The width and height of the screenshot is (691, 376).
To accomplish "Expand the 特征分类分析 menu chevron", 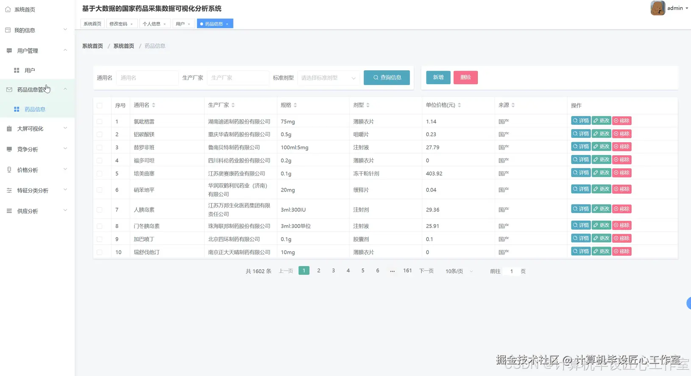I will tap(65, 190).
